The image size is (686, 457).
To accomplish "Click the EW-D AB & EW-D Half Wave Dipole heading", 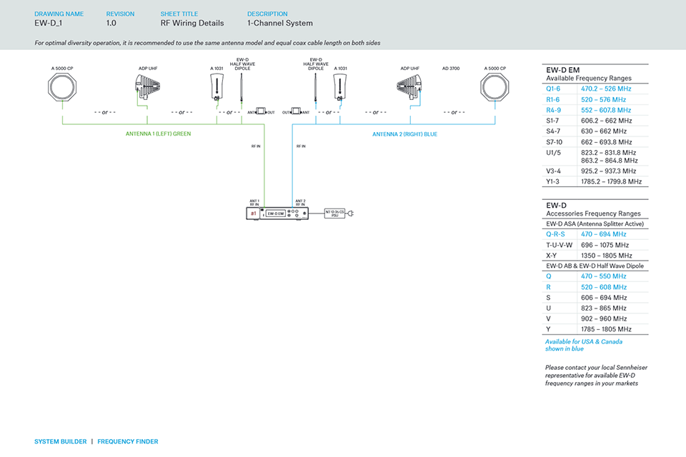I will [x=595, y=266].
